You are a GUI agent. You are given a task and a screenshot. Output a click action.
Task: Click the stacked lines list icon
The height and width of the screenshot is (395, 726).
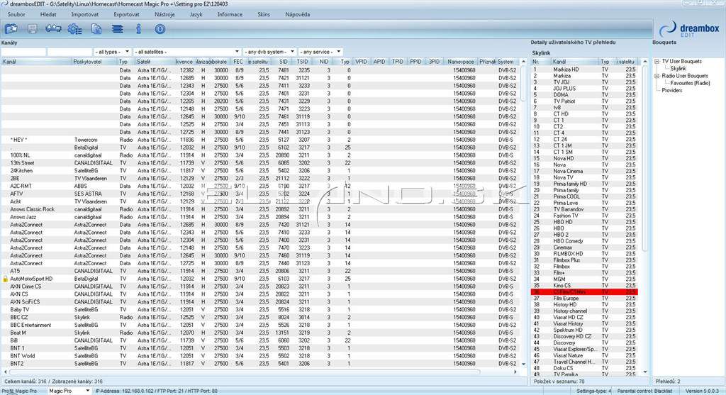(x=118, y=29)
